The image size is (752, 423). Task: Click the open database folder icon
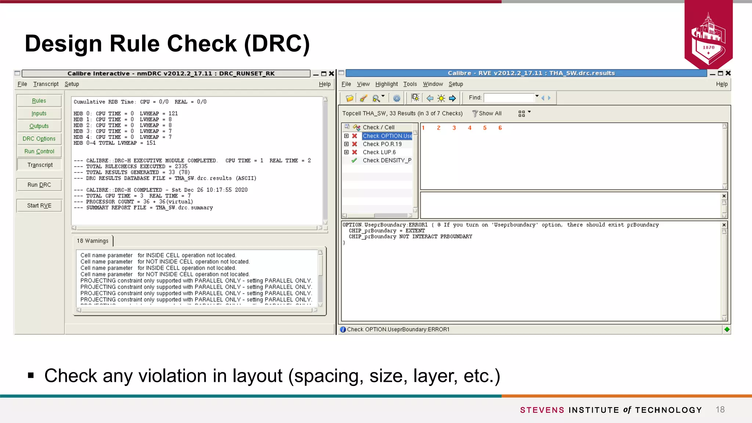coord(349,98)
